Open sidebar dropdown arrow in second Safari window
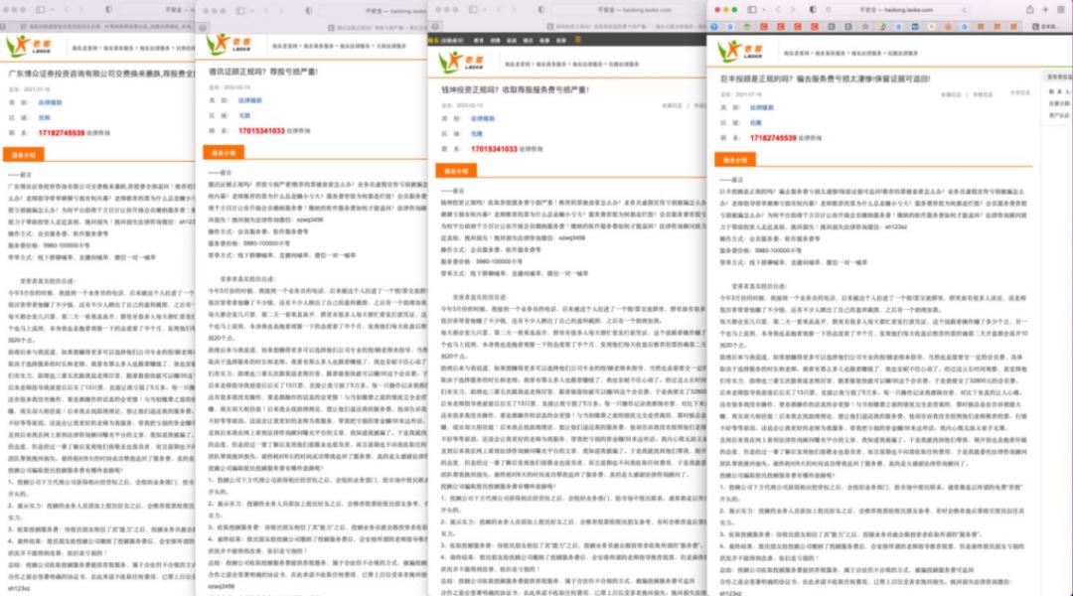Screen dimensions: 1073x596 (x=251, y=11)
